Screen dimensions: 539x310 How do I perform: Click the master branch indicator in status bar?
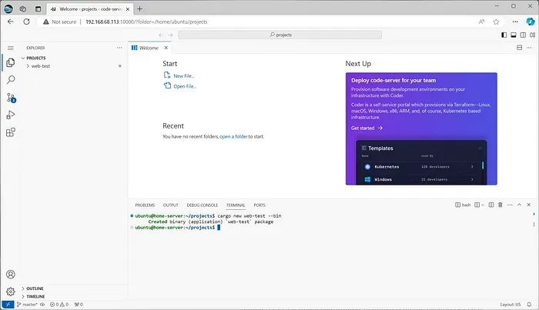[27, 304]
